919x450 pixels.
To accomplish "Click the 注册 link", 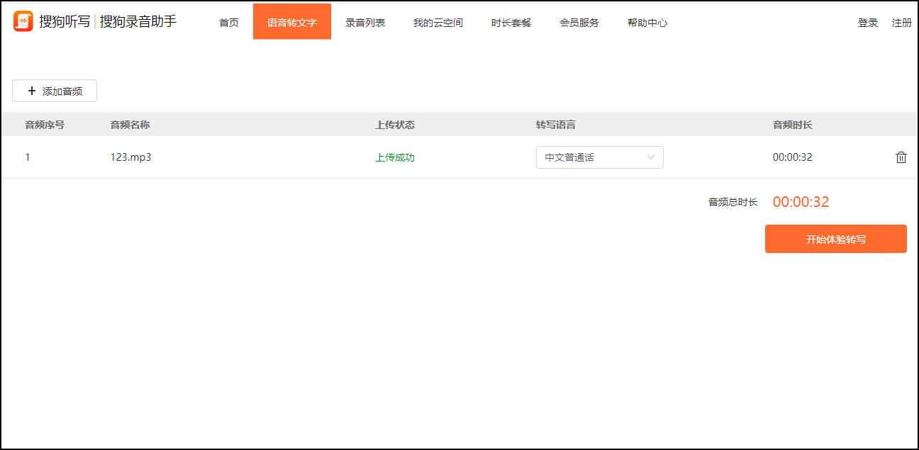I will [x=902, y=23].
